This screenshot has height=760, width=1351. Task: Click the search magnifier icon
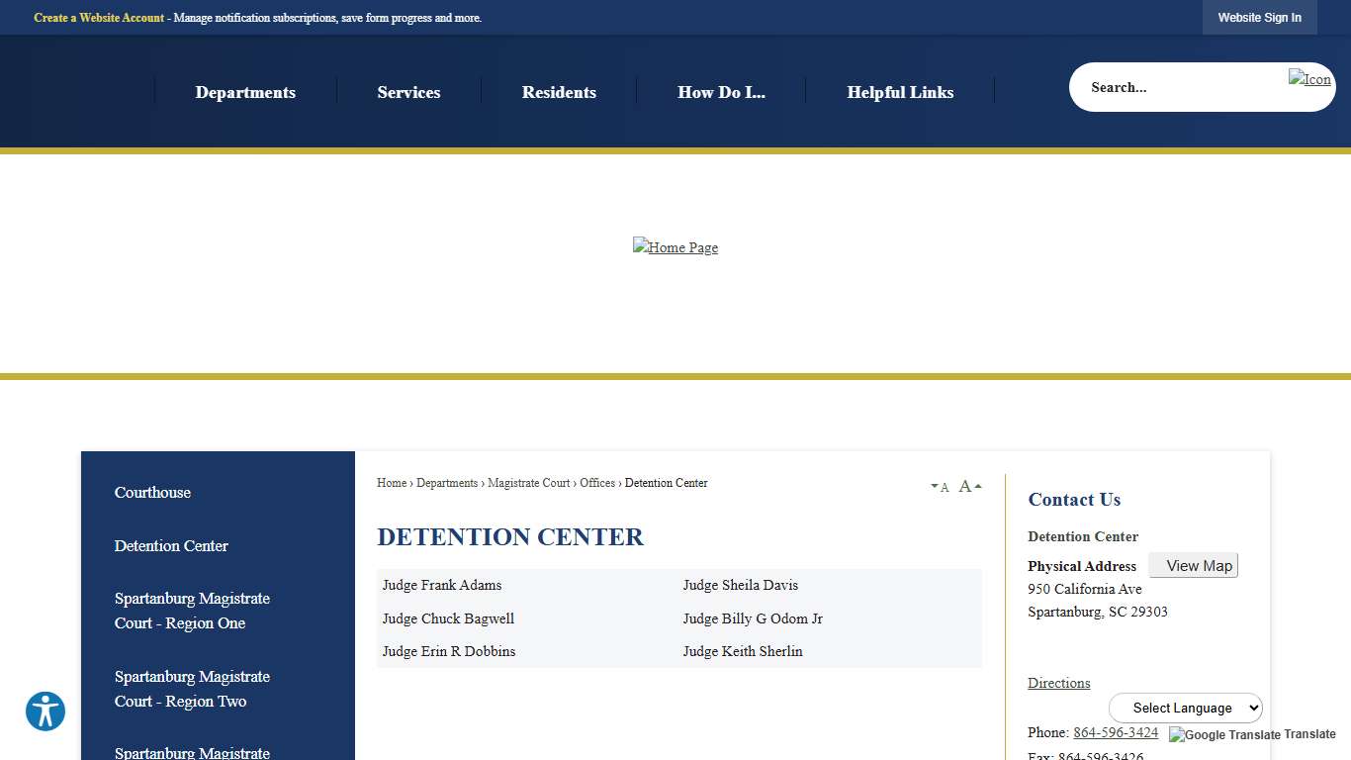pyautogui.click(x=1308, y=79)
